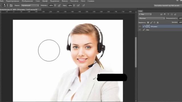
Task: Open the Просмотр menu
Action: [x=74, y=1]
